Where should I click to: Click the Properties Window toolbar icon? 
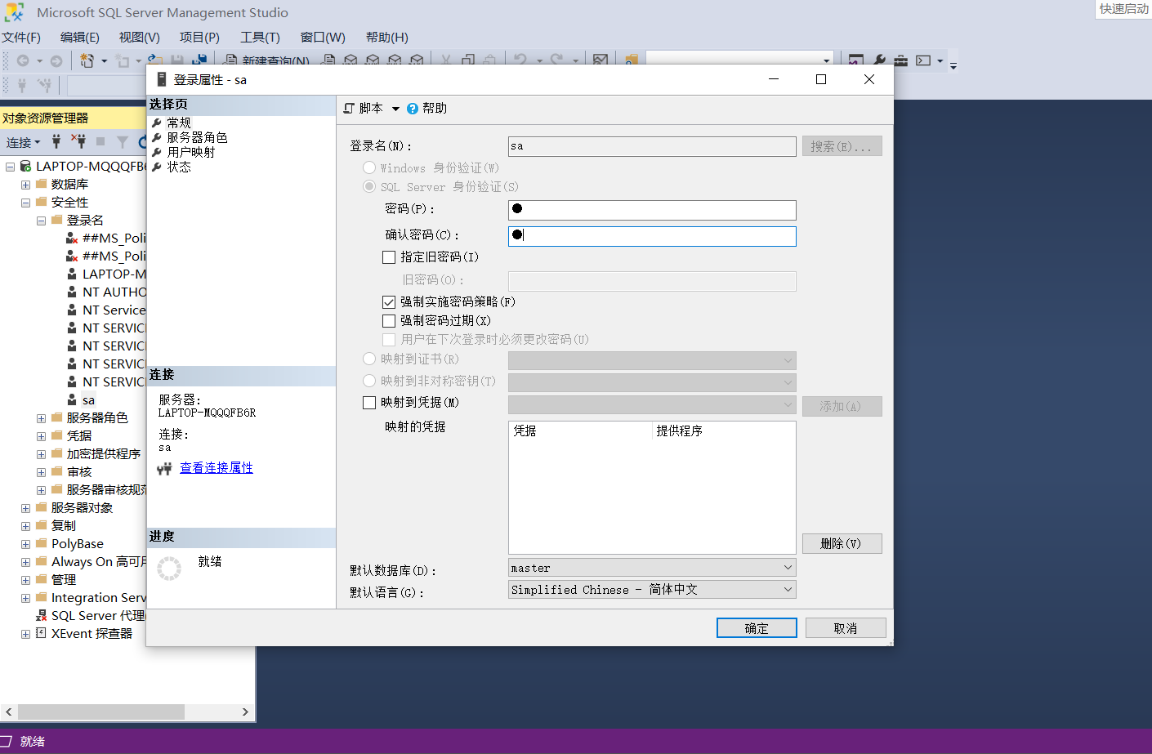point(856,60)
